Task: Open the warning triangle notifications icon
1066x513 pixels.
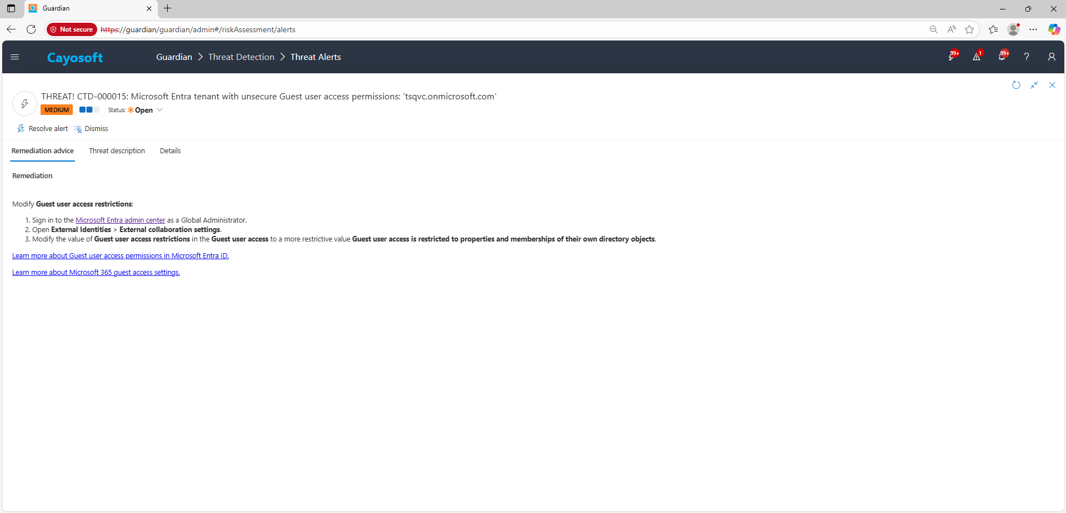Action: [x=977, y=57]
